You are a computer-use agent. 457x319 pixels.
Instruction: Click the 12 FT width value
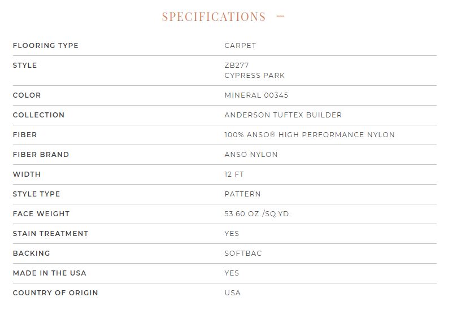[234, 174]
